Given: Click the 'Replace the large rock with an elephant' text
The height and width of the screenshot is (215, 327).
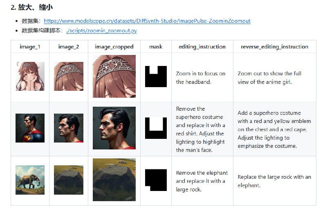Looking at the screenshot, I should [x=274, y=181].
